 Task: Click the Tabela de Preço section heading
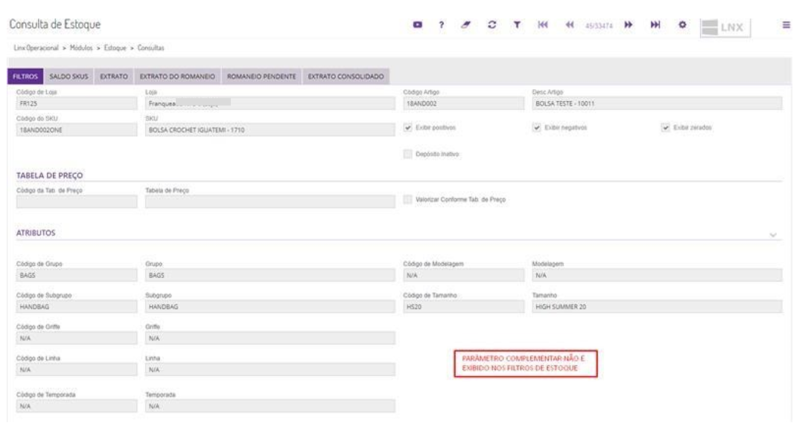(x=50, y=175)
